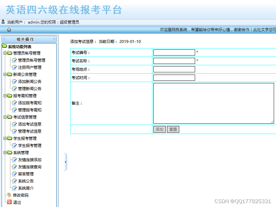Image resolution: width=276 pixels, height=207 pixels.
Task: Focus the 考试编号 input field
Action: tap(174, 52)
